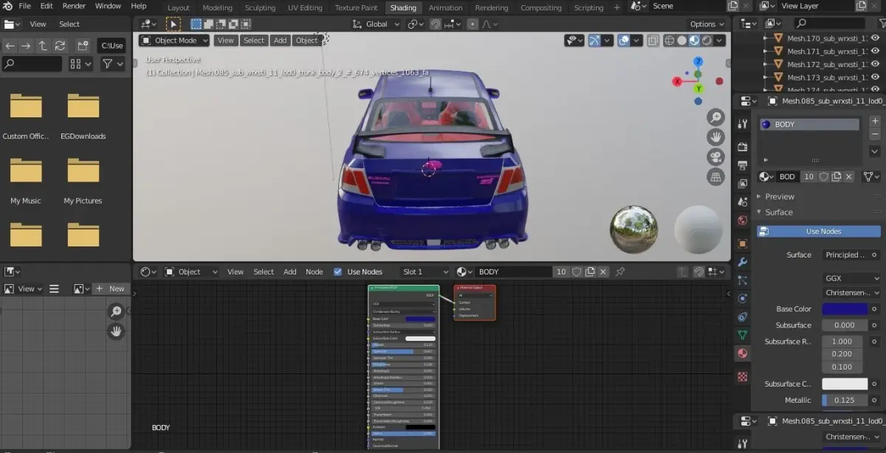Open the Render menu
886x453 pixels.
[x=74, y=6]
